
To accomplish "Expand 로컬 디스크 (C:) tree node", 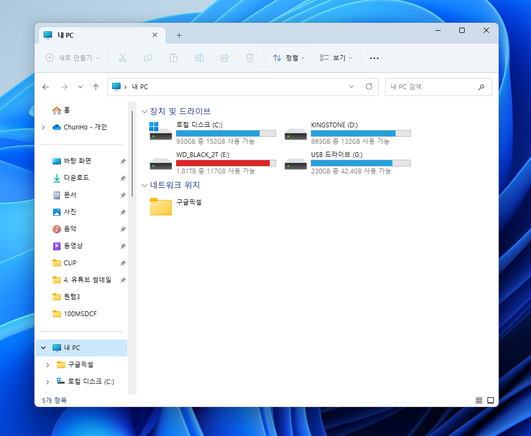I will [47, 382].
